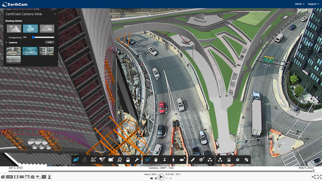Select the TowerCrane2 camera thumbnail
322x181 pixels.
click(14, 60)
